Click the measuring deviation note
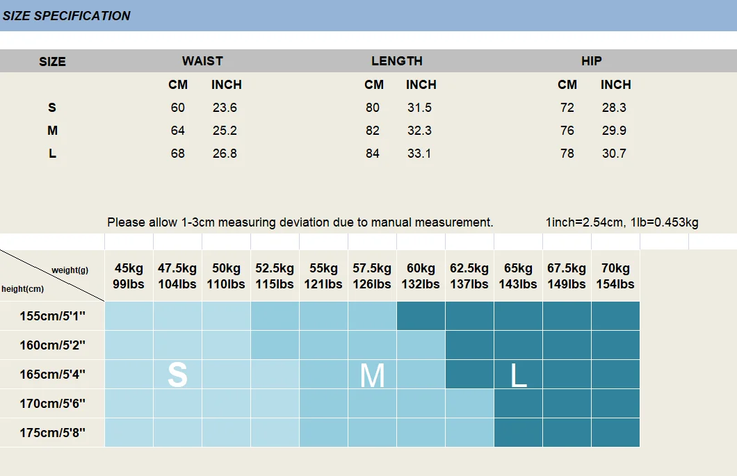 tap(300, 223)
